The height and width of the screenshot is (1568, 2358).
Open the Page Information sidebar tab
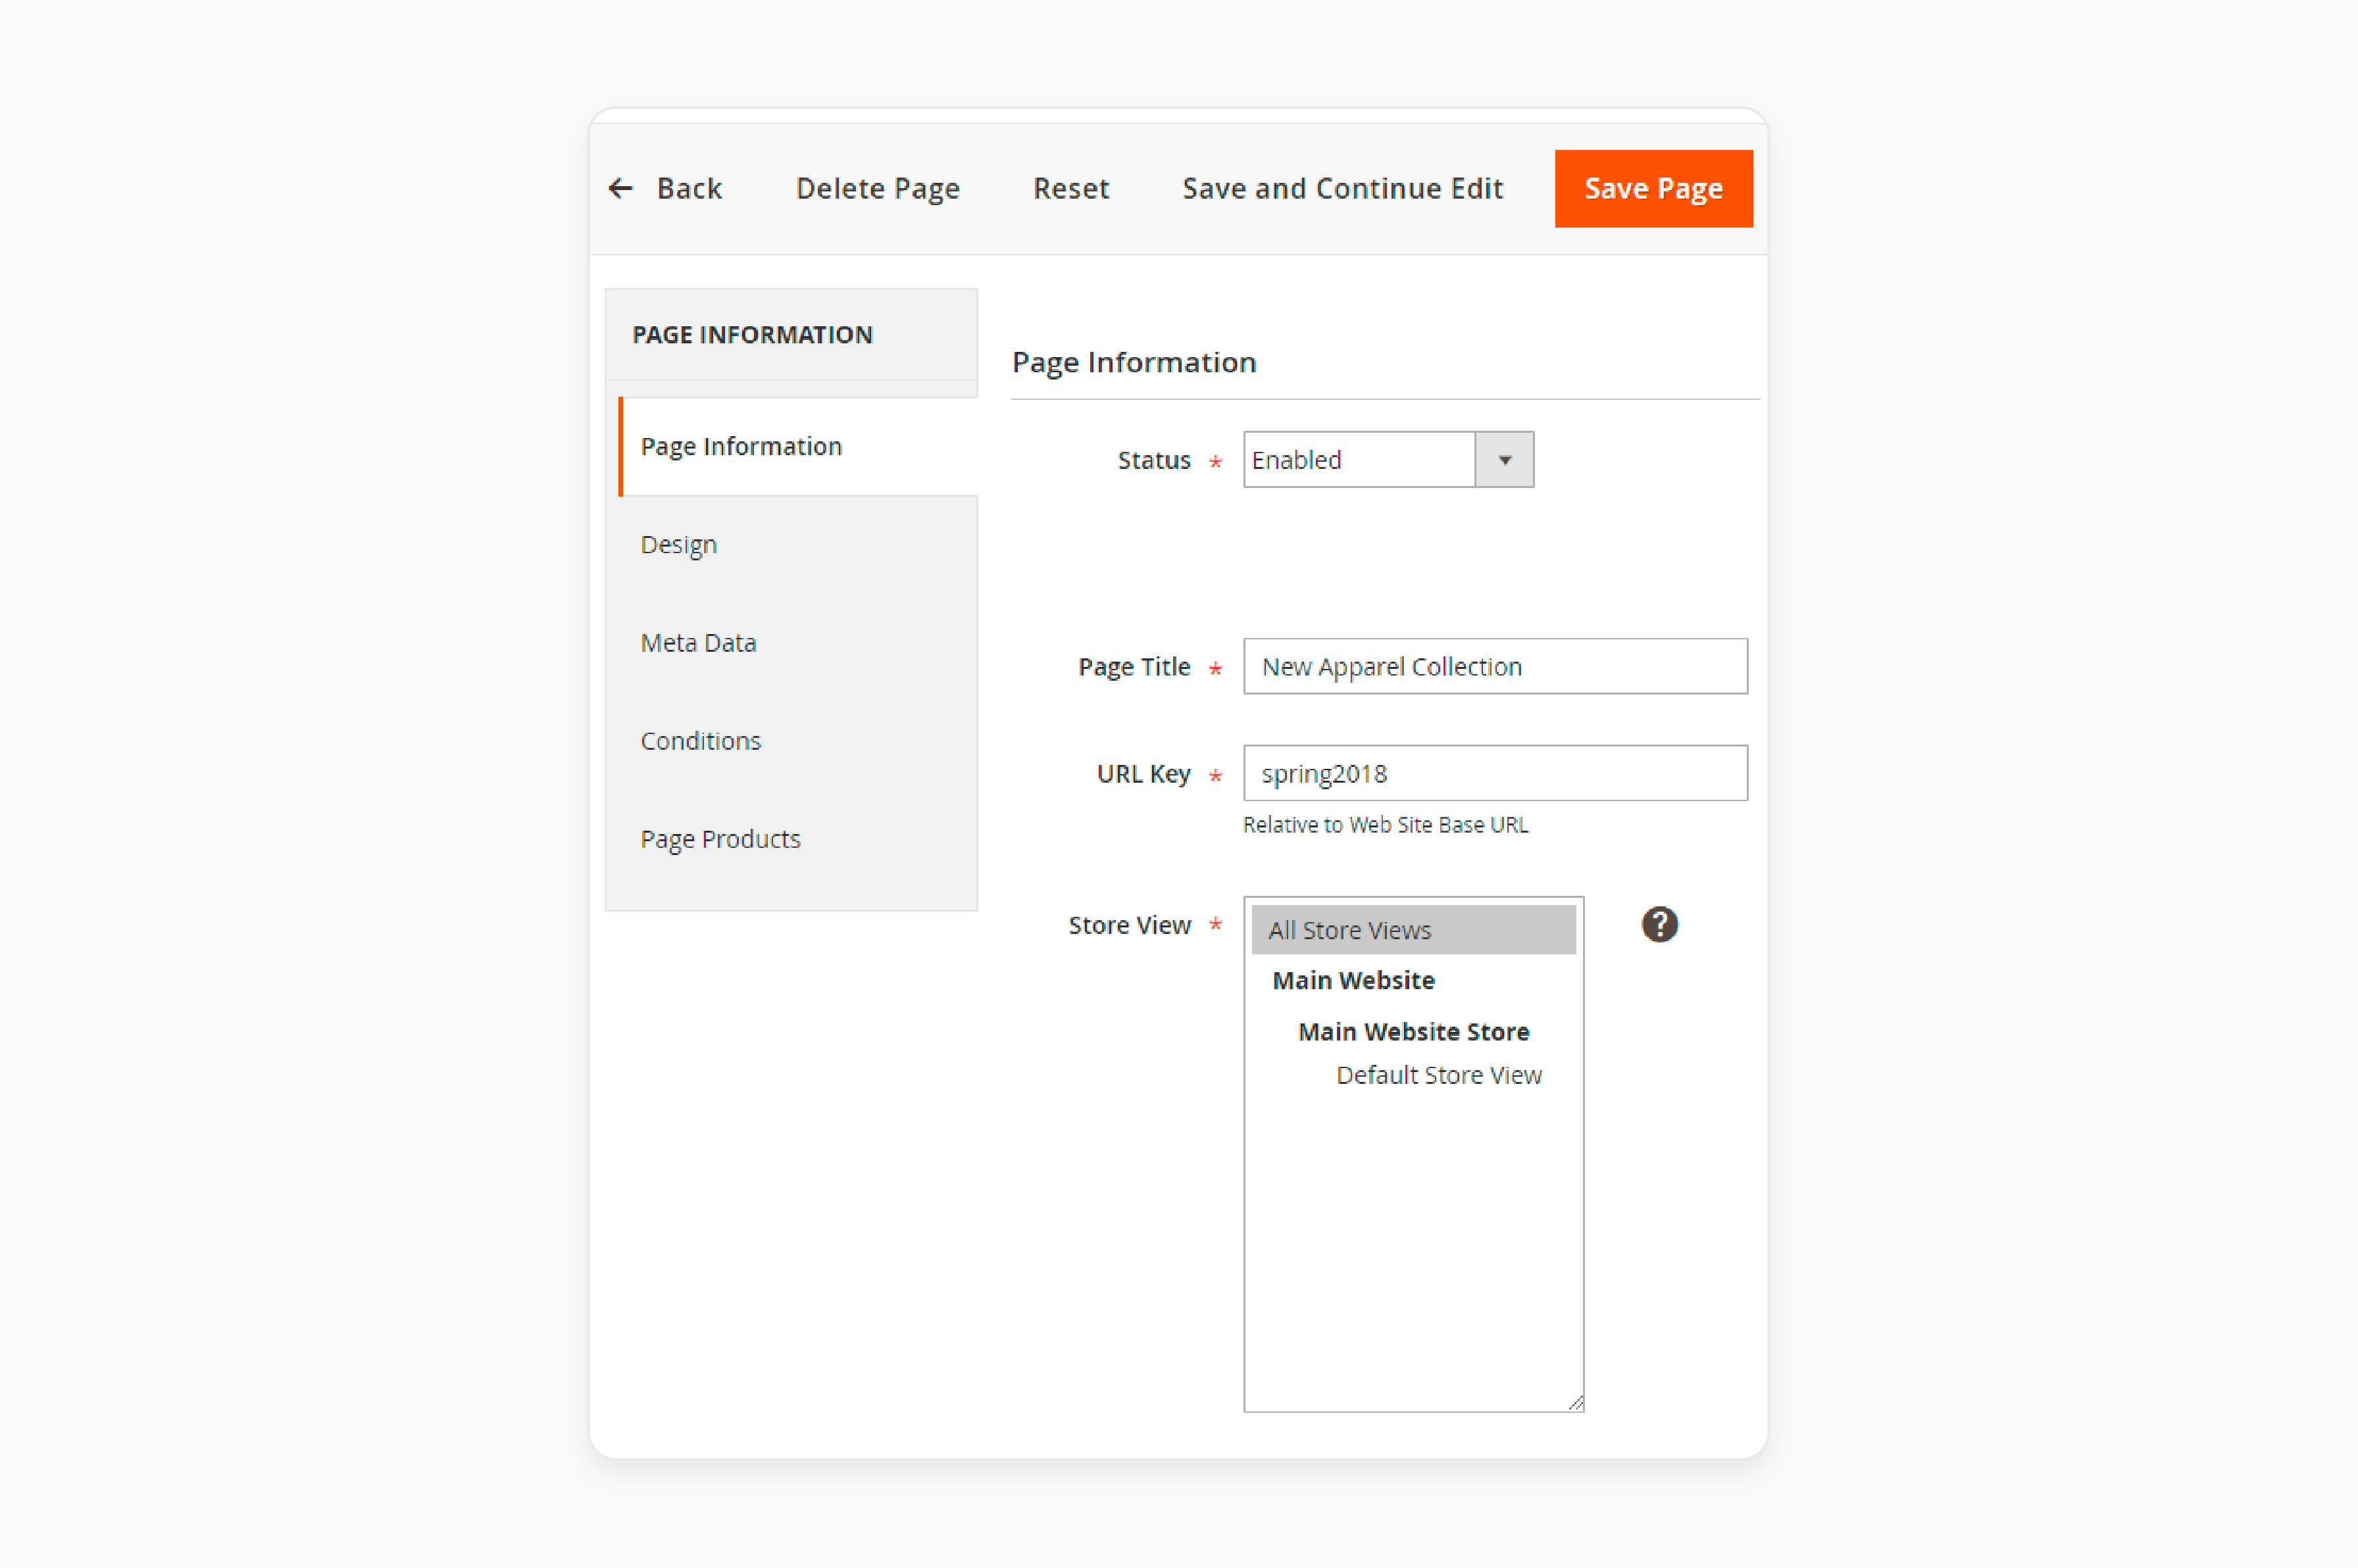pyautogui.click(x=798, y=446)
